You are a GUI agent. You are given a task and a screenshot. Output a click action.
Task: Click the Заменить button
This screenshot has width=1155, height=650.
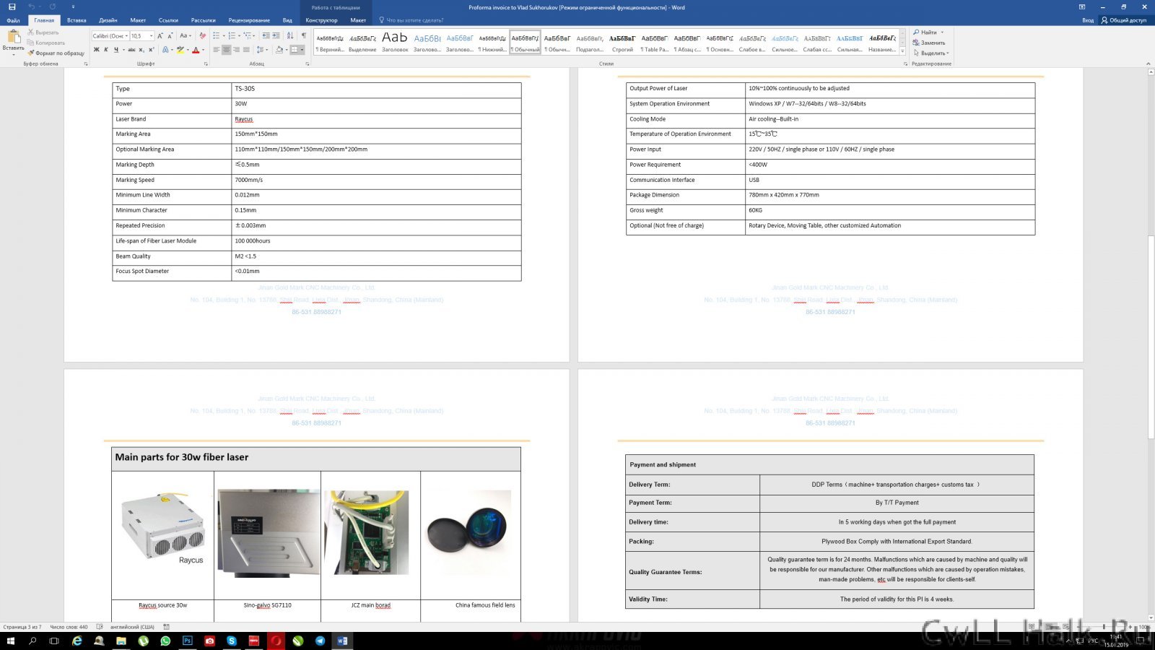pos(930,43)
